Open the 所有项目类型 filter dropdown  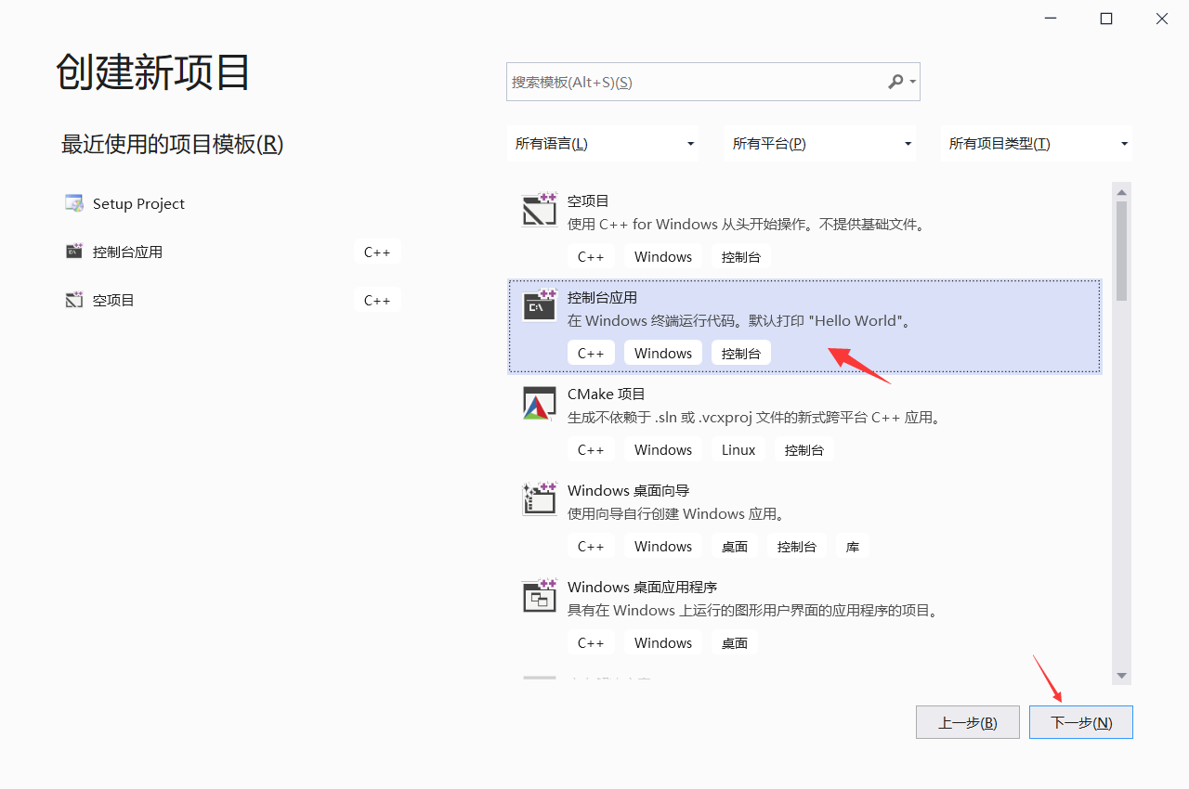[x=1037, y=143]
